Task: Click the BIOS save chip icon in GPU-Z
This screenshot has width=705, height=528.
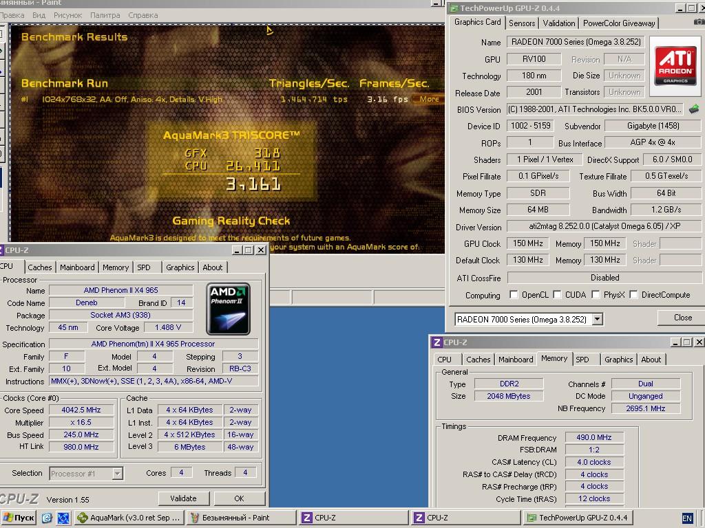Action: tap(694, 109)
